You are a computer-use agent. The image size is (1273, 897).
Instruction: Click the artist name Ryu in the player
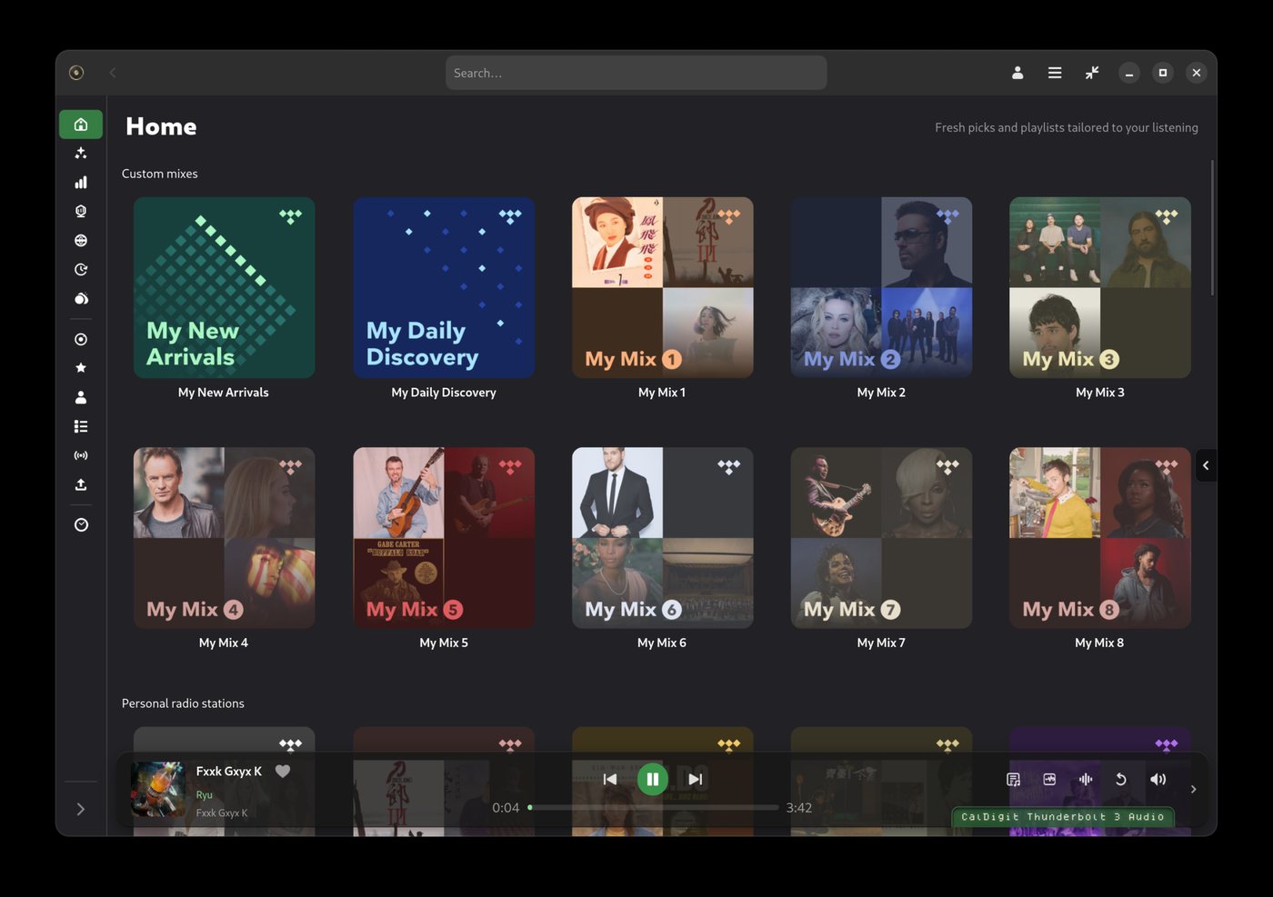tap(204, 794)
